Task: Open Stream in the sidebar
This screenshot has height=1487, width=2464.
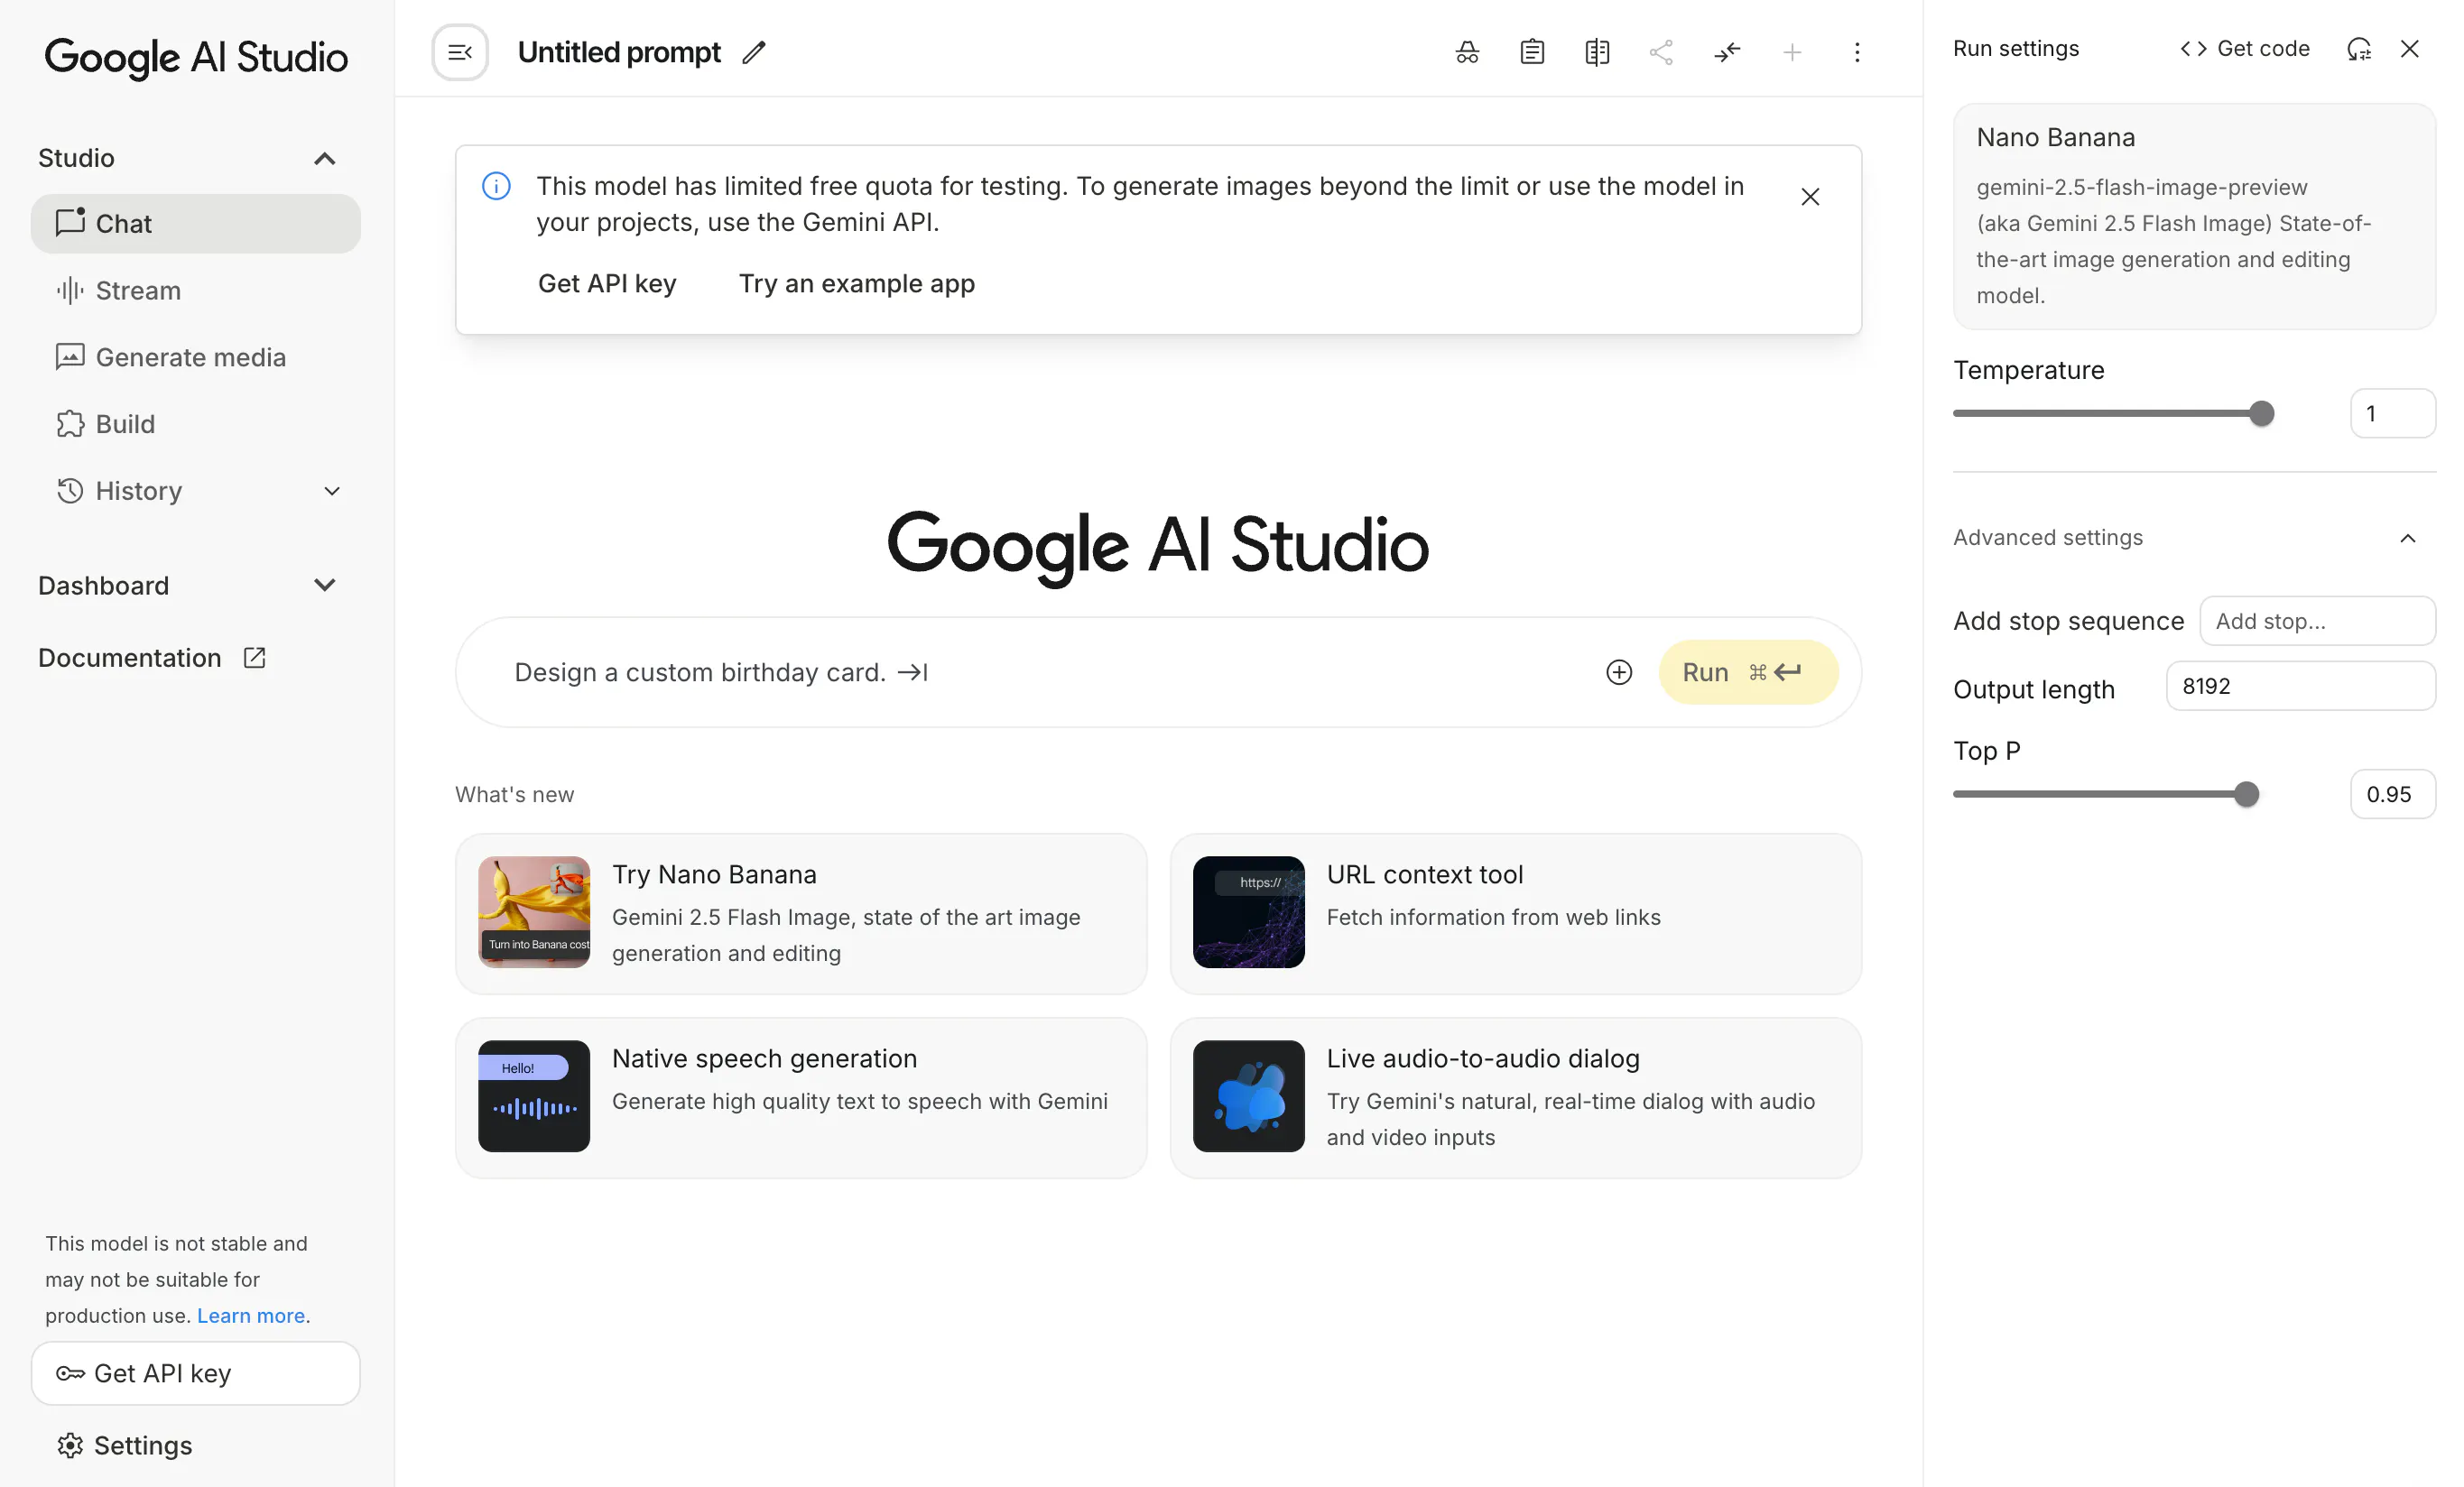Action: [x=196, y=291]
